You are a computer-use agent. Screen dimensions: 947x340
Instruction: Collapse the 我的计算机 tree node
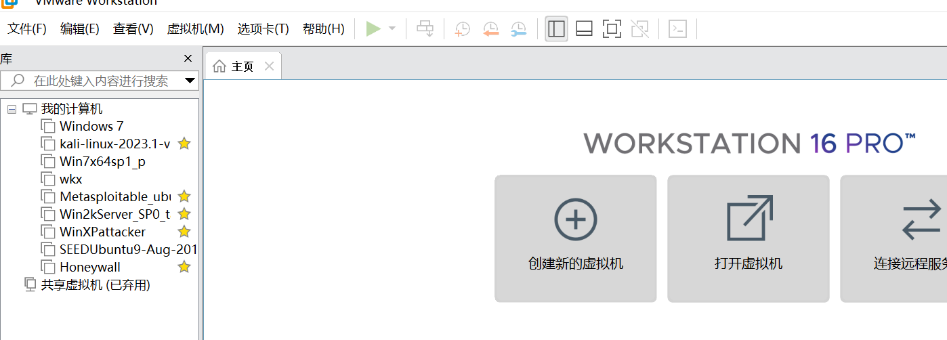(x=12, y=109)
